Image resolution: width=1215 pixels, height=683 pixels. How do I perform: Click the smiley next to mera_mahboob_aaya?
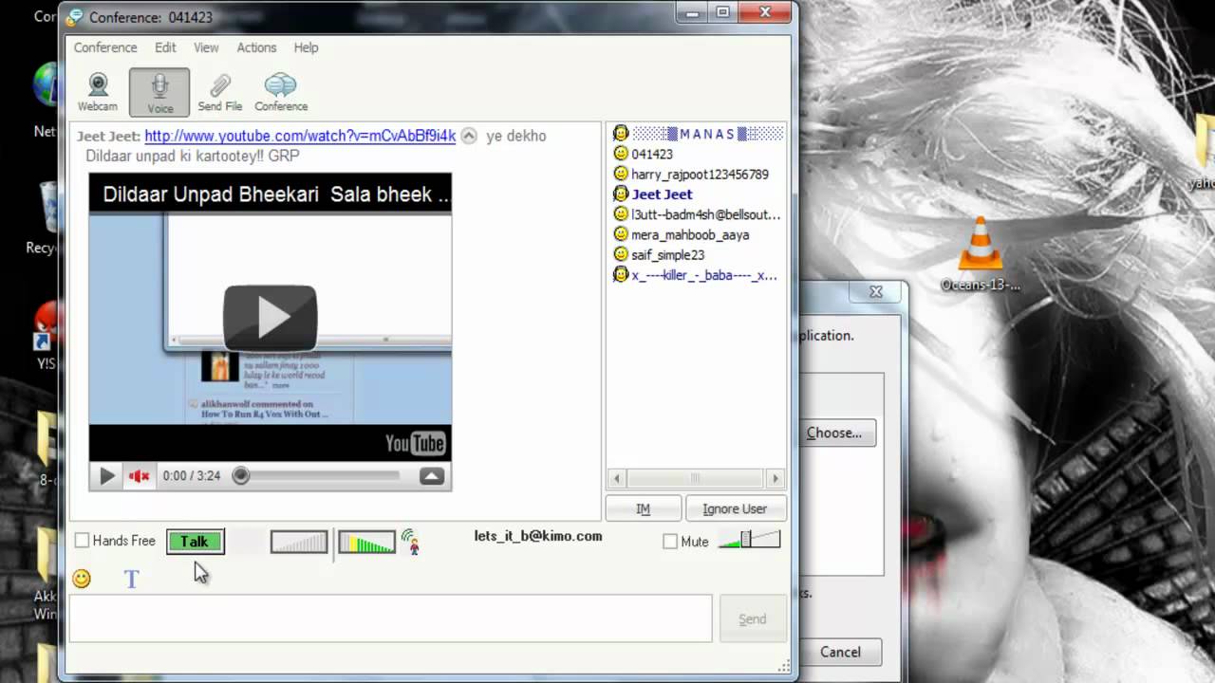pyautogui.click(x=621, y=234)
